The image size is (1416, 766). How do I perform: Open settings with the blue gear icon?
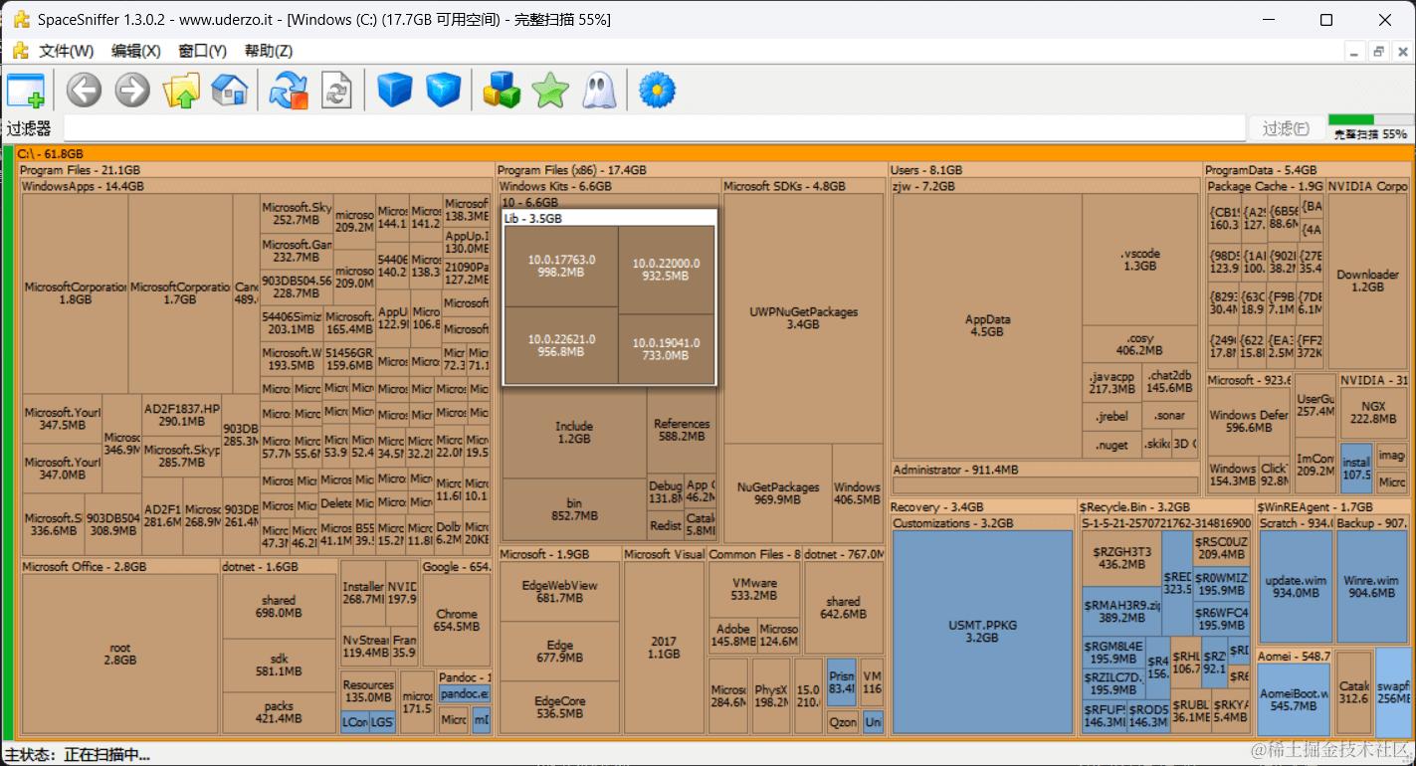(x=657, y=91)
